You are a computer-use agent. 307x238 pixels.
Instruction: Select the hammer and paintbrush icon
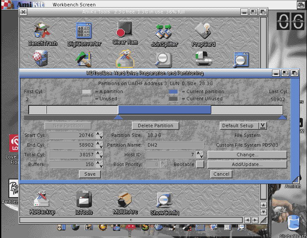84,59
